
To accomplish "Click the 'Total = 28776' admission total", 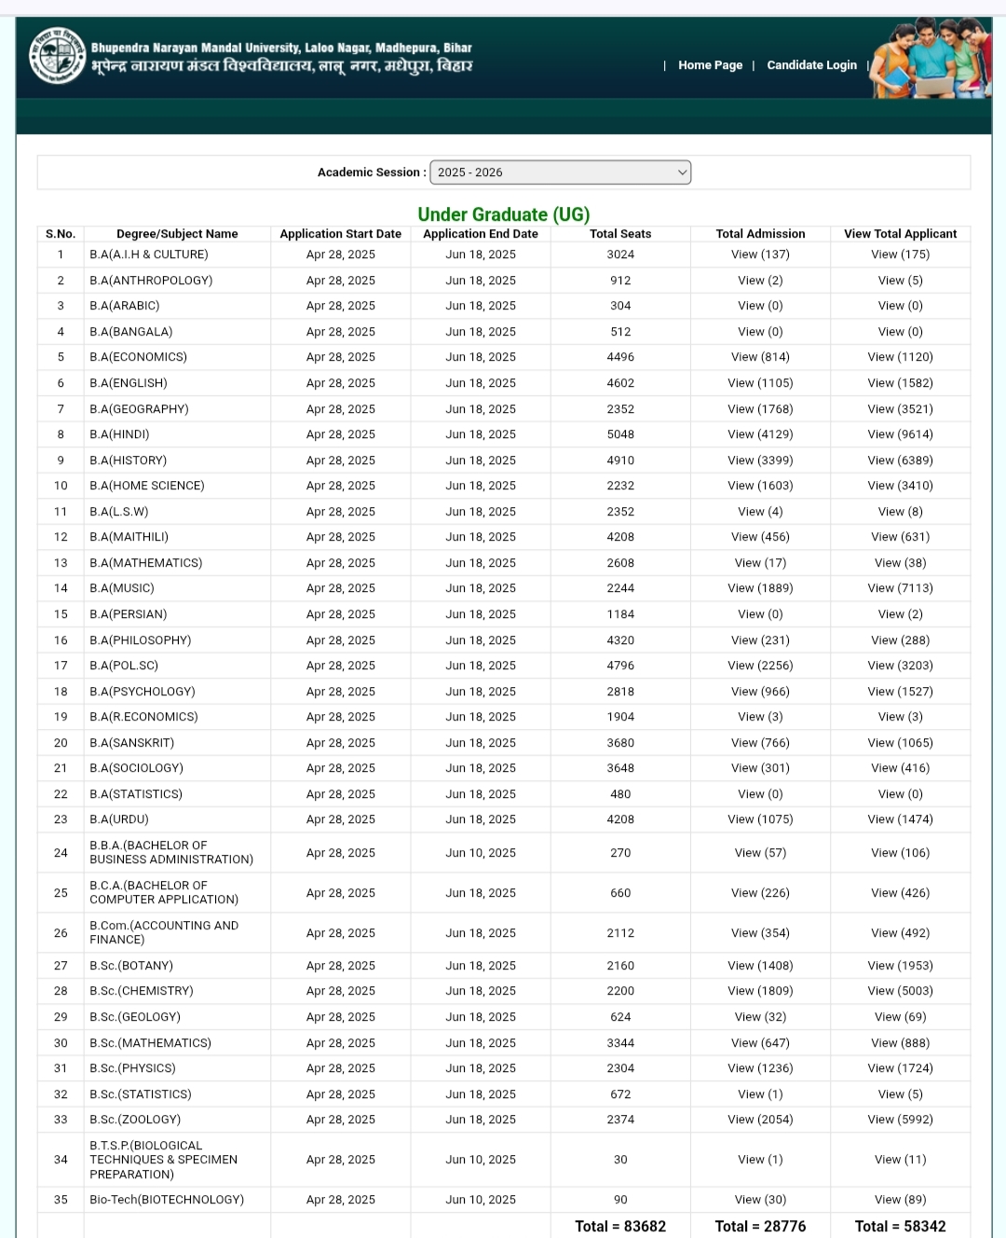I will coord(760,1227).
